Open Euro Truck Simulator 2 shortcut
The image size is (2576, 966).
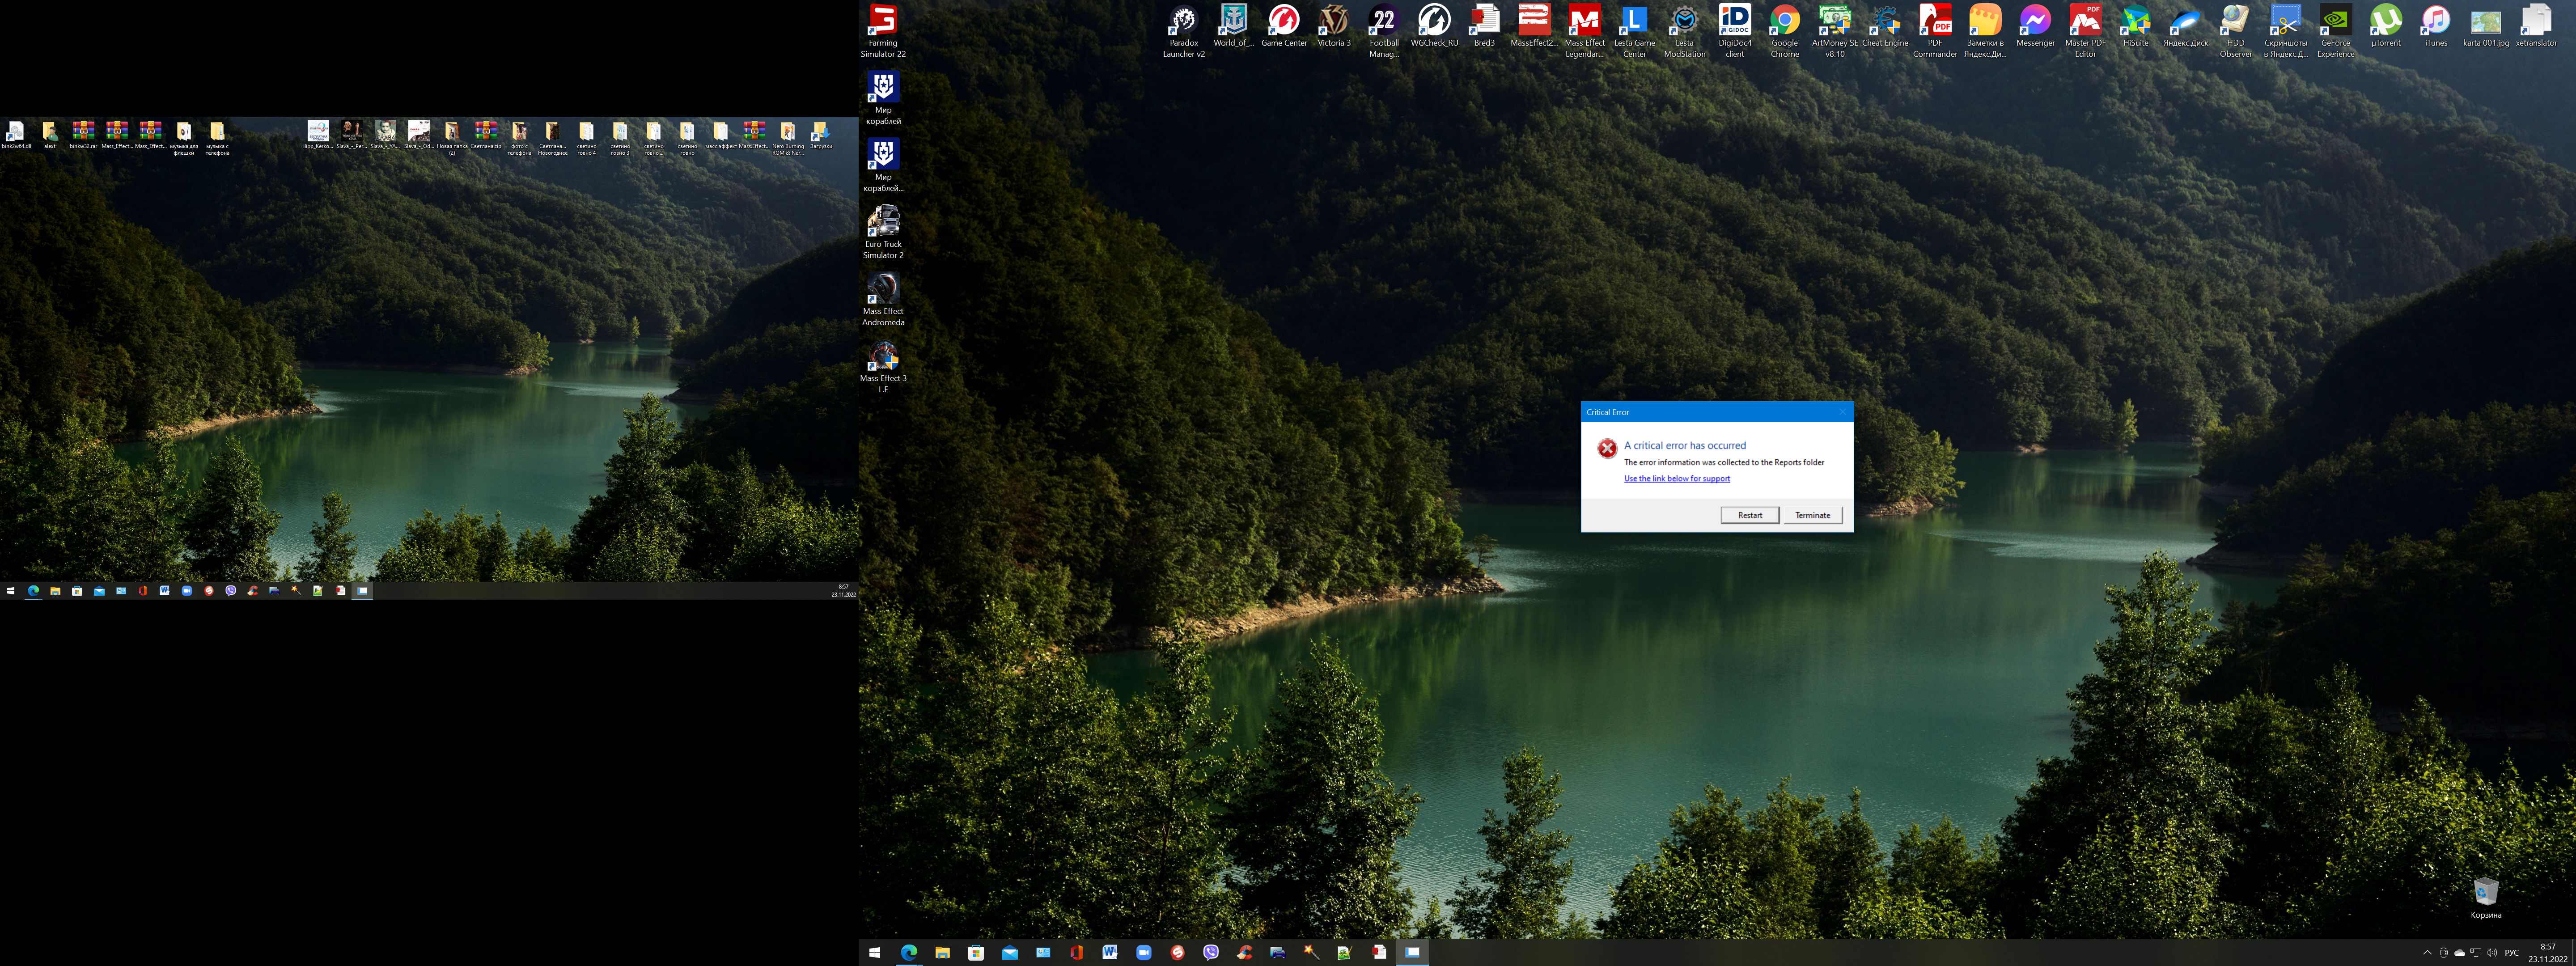click(883, 232)
